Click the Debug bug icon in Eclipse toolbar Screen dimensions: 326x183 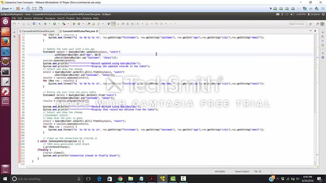point(45,24)
